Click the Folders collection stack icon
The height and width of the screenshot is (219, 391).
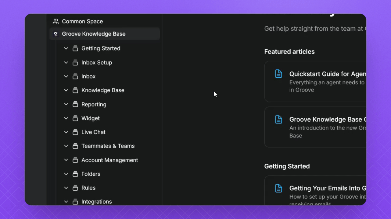75,174
